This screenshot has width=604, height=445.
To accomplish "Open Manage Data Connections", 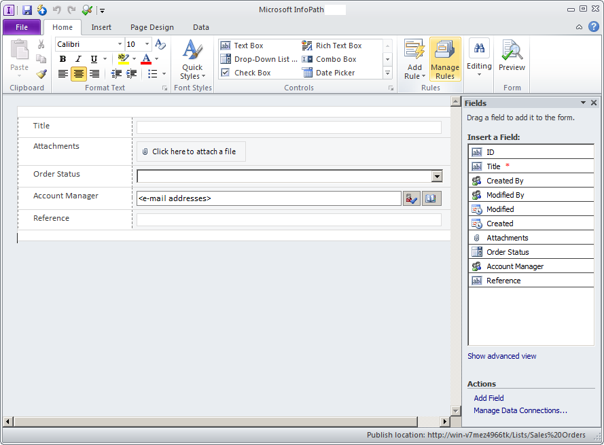I will coord(520,410).
